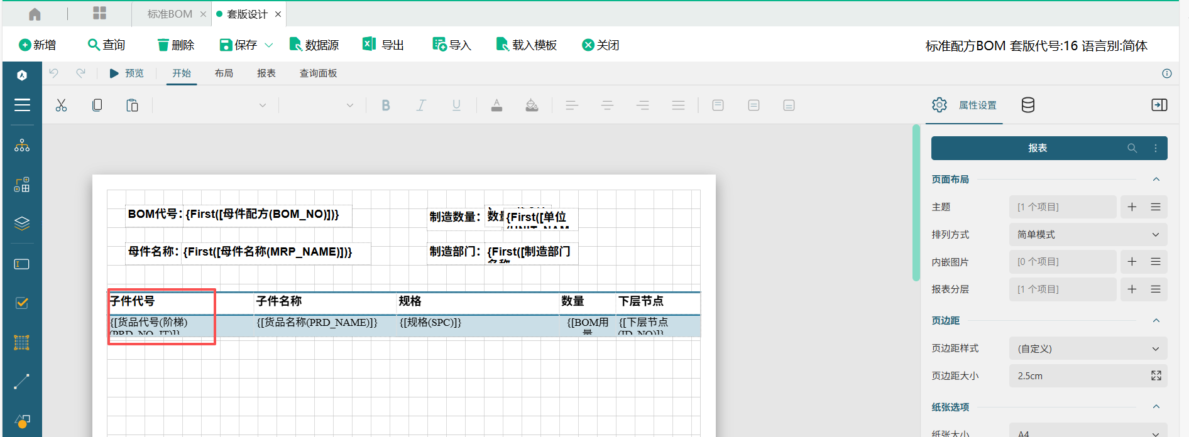Click the paste clipboard icon
1189x437 pixels.
pyautogui.click(x=132, y=105)
